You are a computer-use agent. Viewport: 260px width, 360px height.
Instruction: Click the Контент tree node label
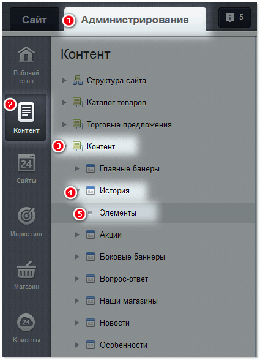[x=101, y=147]
